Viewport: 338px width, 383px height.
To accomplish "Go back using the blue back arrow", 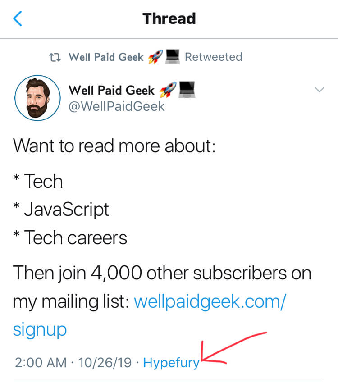I will tap(18, 19).
